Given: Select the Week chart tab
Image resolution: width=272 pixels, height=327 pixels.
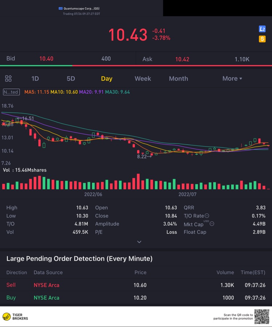Looking at the screenshot, I should coord(143,78).
